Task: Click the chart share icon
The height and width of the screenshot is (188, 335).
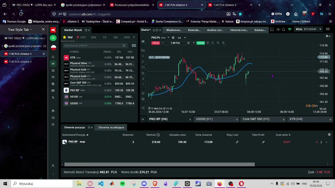Action: (143, 108)
